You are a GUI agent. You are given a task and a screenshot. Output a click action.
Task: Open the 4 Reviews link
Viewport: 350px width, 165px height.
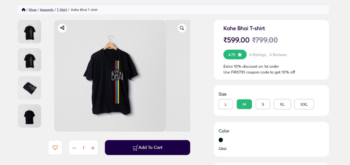(x=278, y=55)
